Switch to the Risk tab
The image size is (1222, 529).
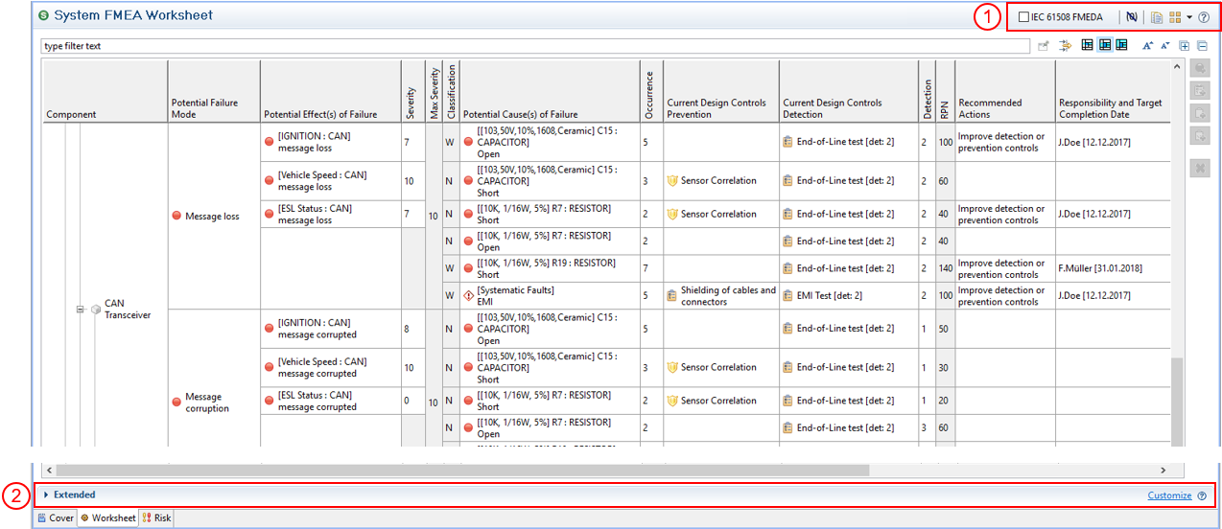(156, 518)
